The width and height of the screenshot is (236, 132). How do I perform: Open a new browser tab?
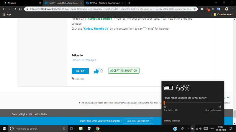point(129,3)
